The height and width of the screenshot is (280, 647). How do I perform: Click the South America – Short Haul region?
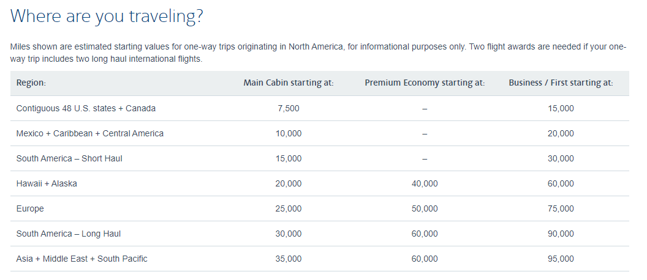[69, 158]
